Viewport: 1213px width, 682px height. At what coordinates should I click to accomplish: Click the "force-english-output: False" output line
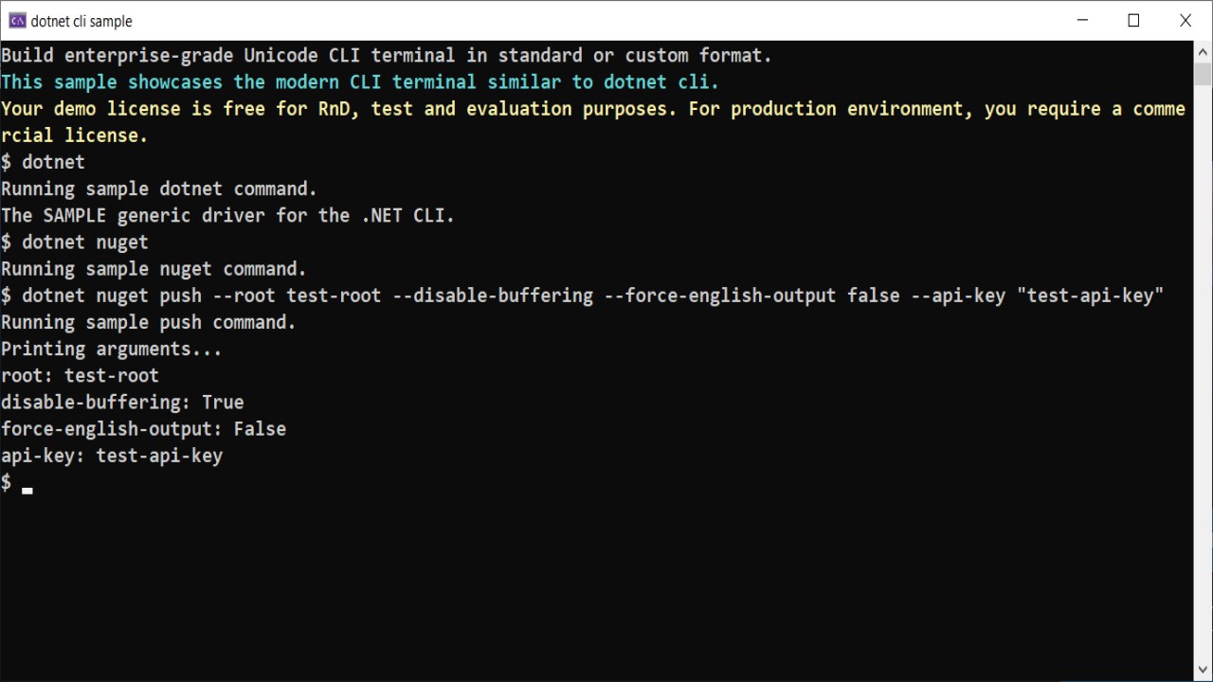[143, 429]
